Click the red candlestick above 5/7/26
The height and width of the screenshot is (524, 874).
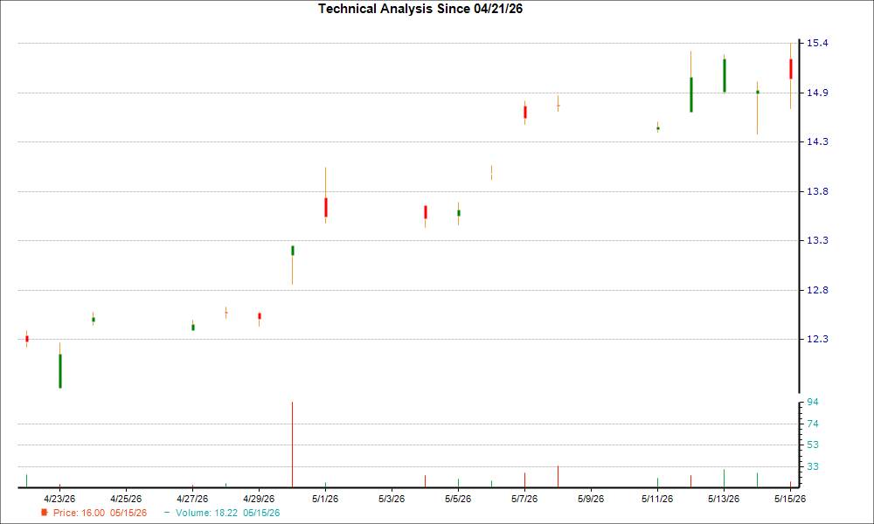(x=525, y=112)
